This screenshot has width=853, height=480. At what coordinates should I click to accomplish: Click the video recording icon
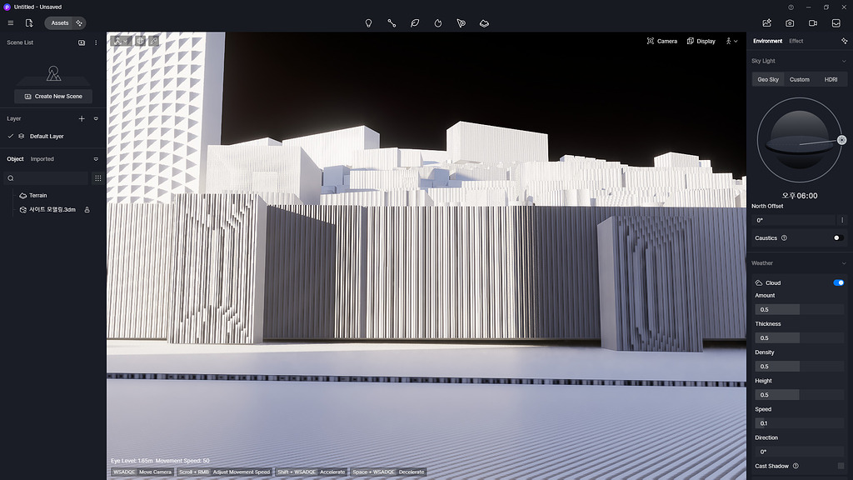(x=813, y=22)
